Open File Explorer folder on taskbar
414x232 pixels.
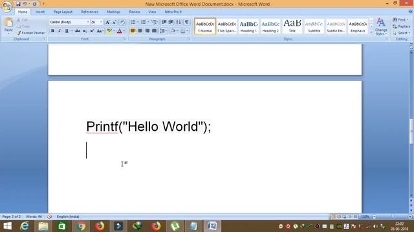tap(43, 226)
